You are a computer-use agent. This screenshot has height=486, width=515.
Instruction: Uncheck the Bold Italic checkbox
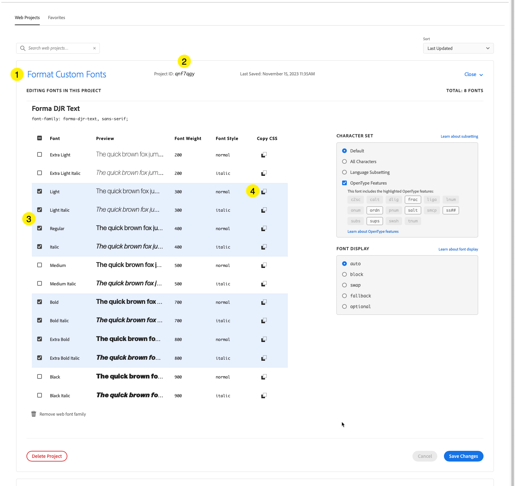pyautogui.click(x=40, y=320)
